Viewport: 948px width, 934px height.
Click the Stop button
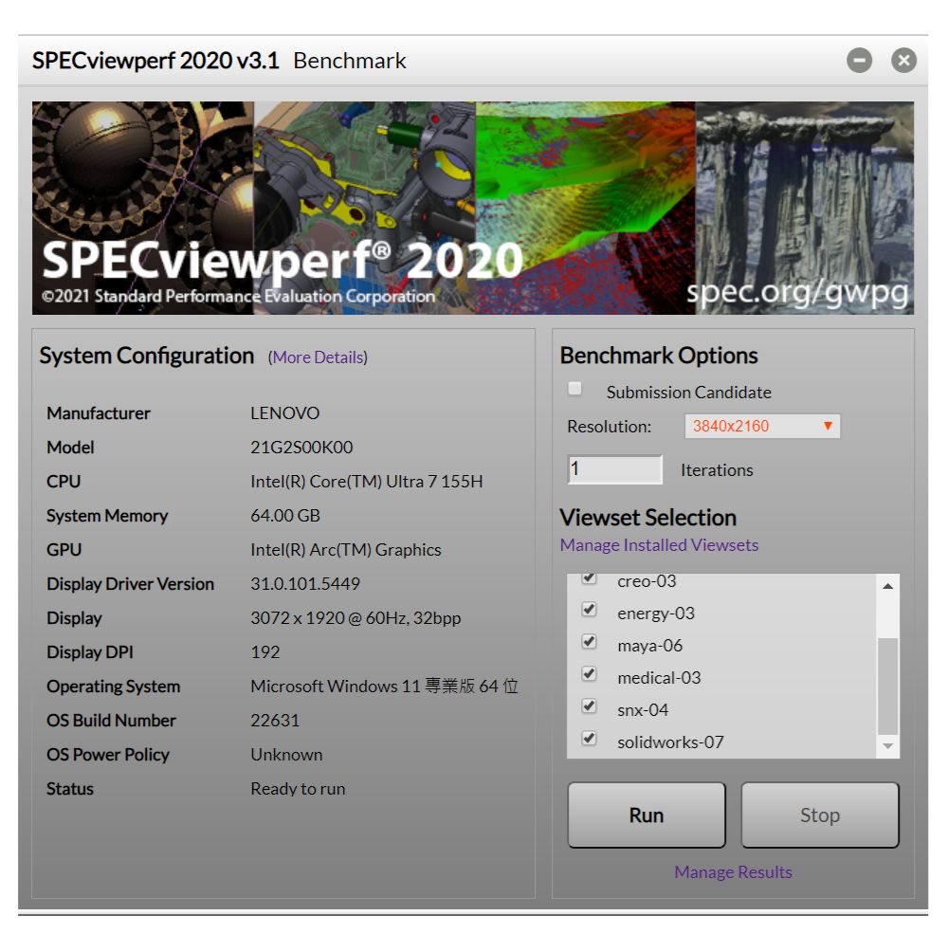click(x=820, y=815)
